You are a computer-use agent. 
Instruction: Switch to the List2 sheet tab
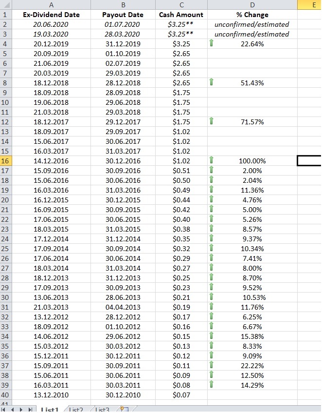[76, 410]
